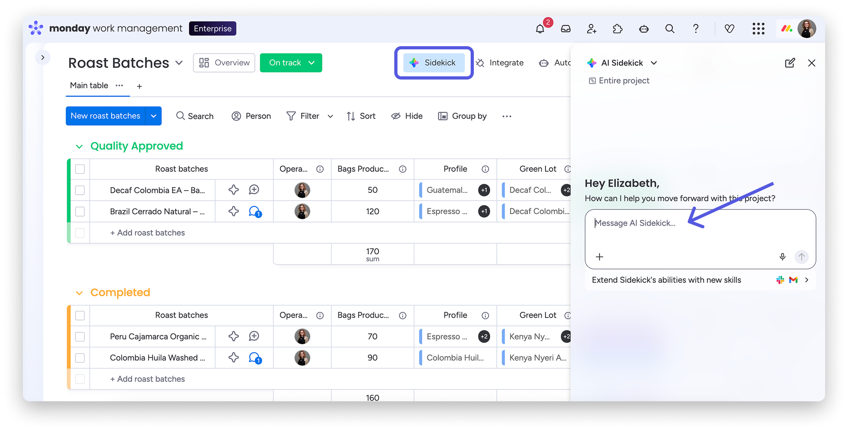Click Add roast batches in Quality Approved
Image resolution: width=848 pixels, height=431 pixels.
147,233
